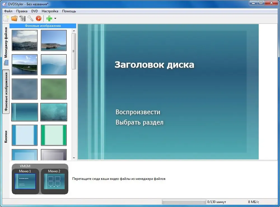Click the green plus Add file icon
Screen dimensions: 280x207
coord(49,18)
